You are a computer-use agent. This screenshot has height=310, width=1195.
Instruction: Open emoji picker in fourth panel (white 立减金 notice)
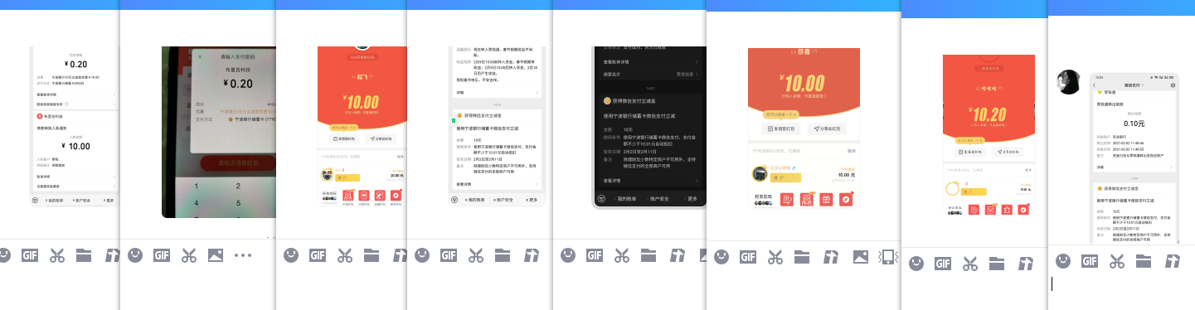point(422,255)
